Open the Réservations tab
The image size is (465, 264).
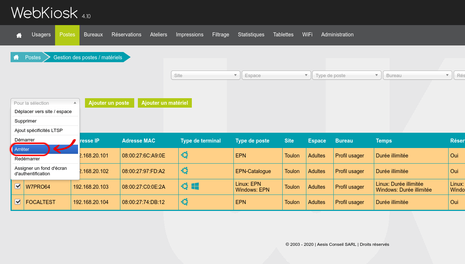click(x=127, y=35)
